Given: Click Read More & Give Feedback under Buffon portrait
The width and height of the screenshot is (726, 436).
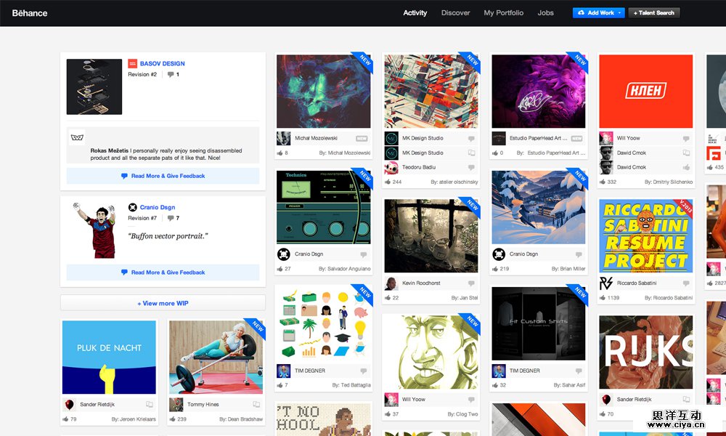Looking at the screenshot, I should pos(163,272).
